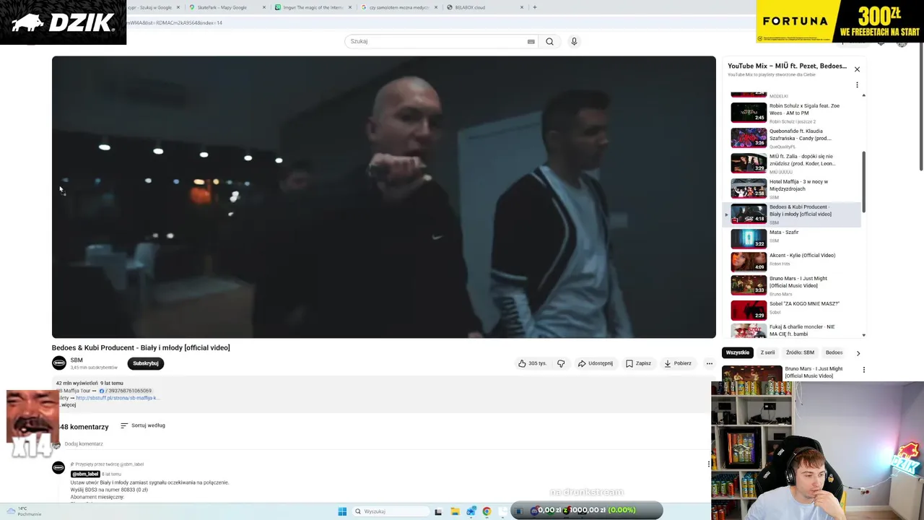Open the SBM channel name link
Image resolution: width=924 pixels, height=520 pixels.
click(x=77, y=360)
